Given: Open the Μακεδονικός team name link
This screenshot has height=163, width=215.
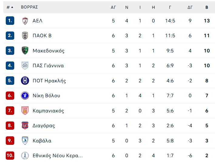Looking at the screenshot, I should tap(49, 51).
